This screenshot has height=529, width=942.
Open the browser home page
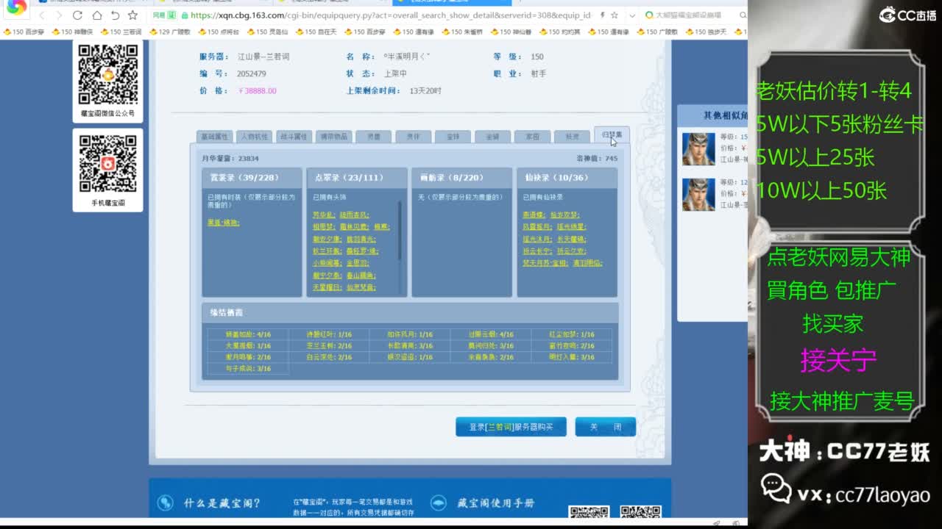click(97, 15)
